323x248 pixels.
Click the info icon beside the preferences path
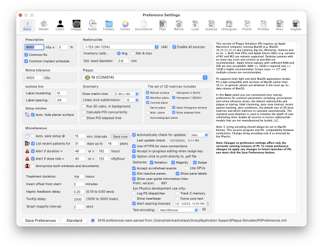tap(93, 221)
